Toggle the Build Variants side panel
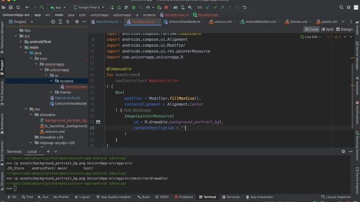The image size is (360, 202). (2, 153)
